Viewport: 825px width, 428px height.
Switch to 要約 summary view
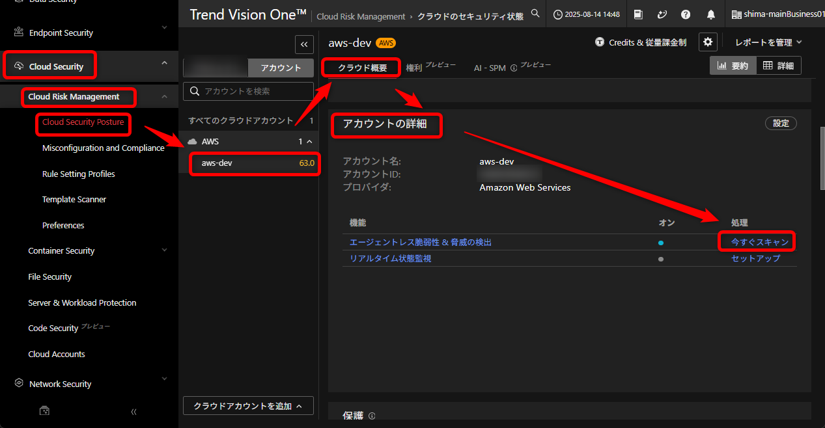click(x=733, y=66)
